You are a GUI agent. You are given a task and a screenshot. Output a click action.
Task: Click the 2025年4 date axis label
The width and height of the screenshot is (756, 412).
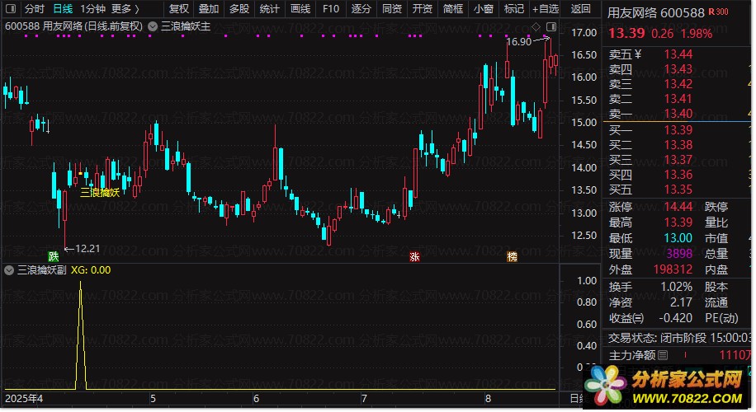click(24, 399)
